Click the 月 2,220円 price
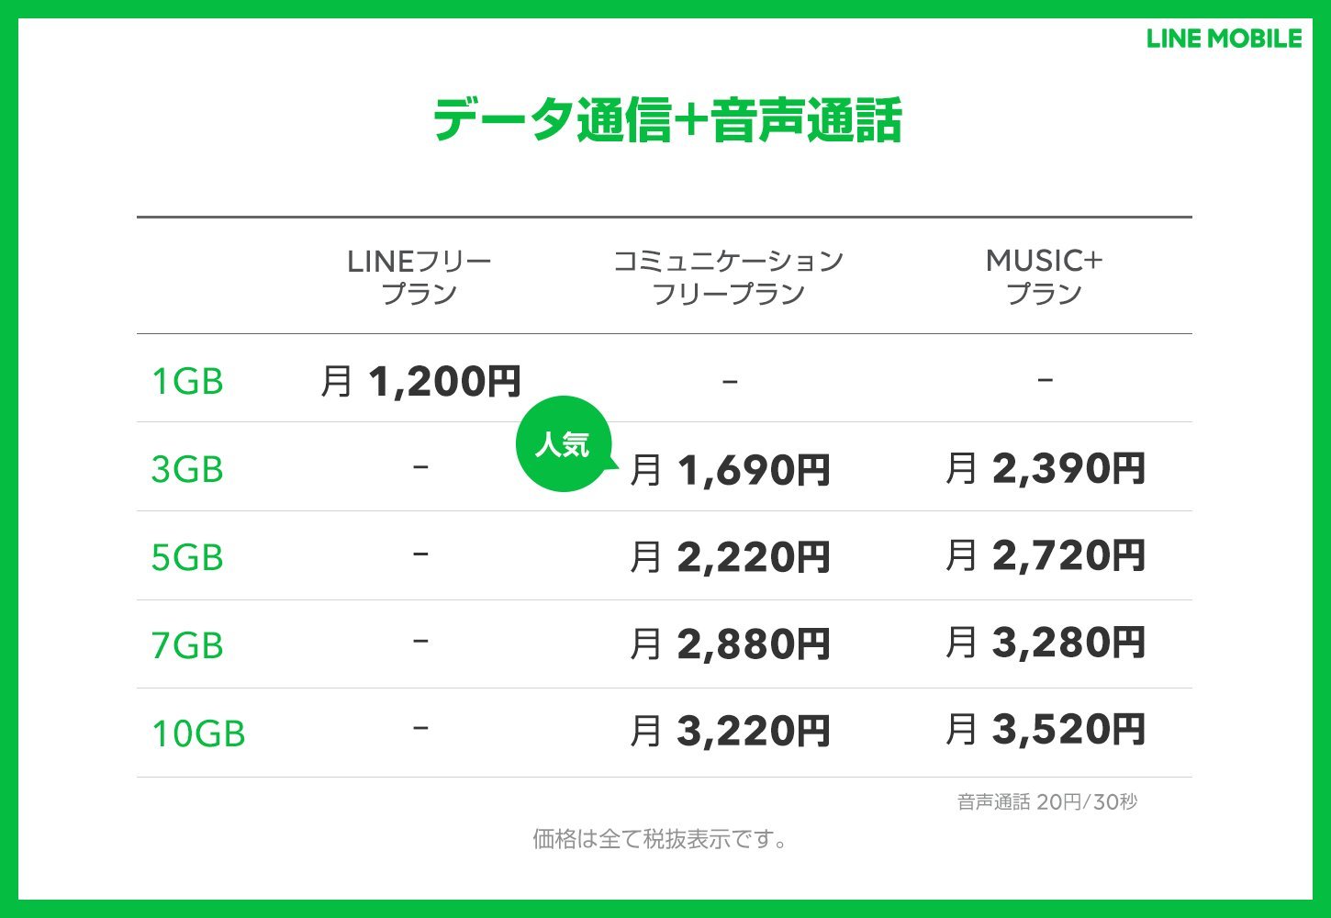Image resolution: width=1331 pixels, height=918 pixels. tap(731, 557)
